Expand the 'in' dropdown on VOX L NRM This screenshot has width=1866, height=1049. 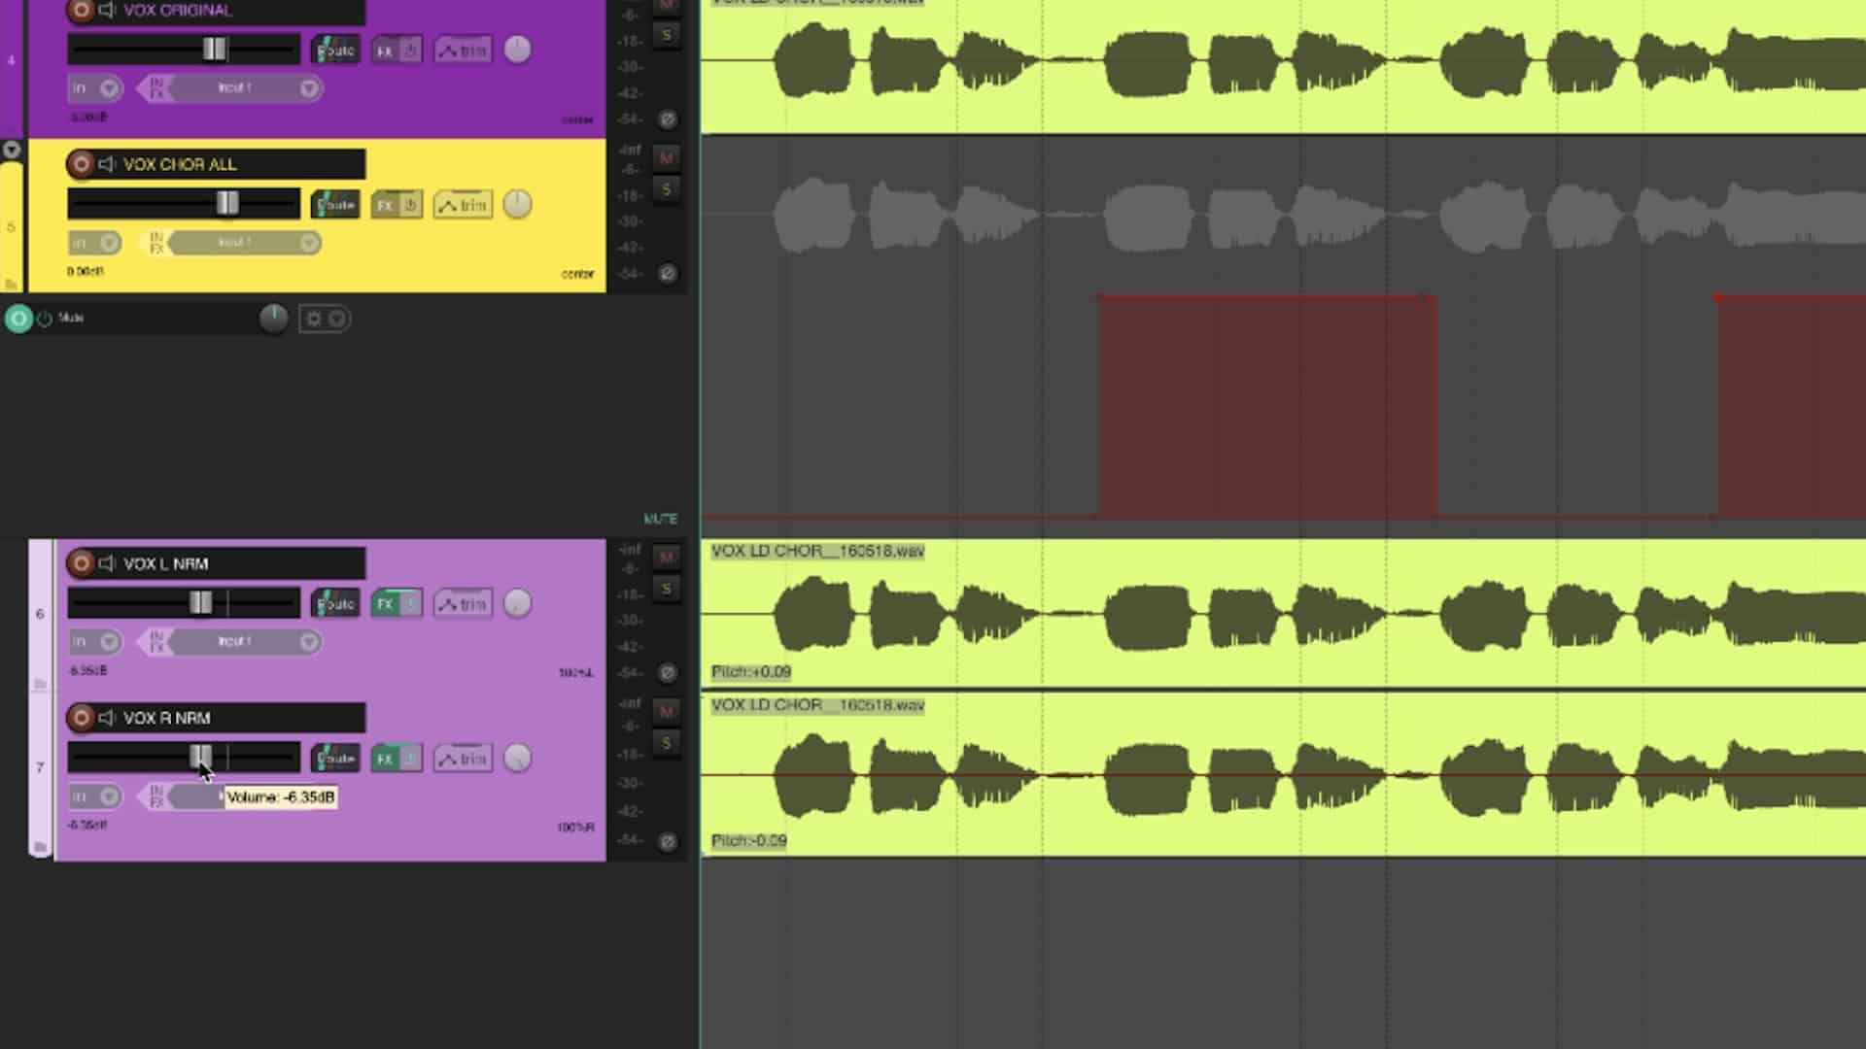[109, 642]
